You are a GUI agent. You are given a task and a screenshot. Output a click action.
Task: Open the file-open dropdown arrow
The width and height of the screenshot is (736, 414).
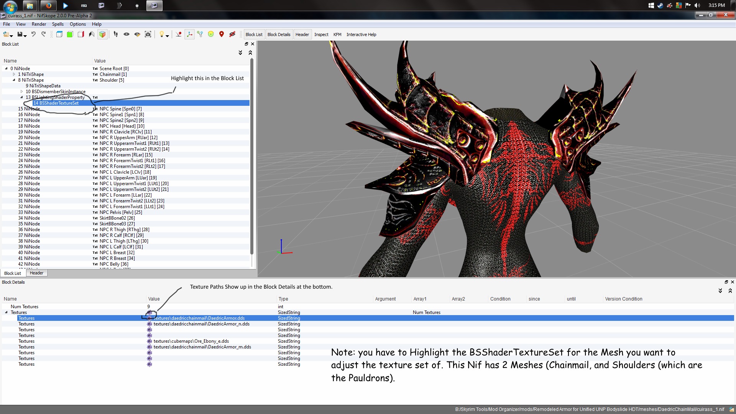[11, 36]
